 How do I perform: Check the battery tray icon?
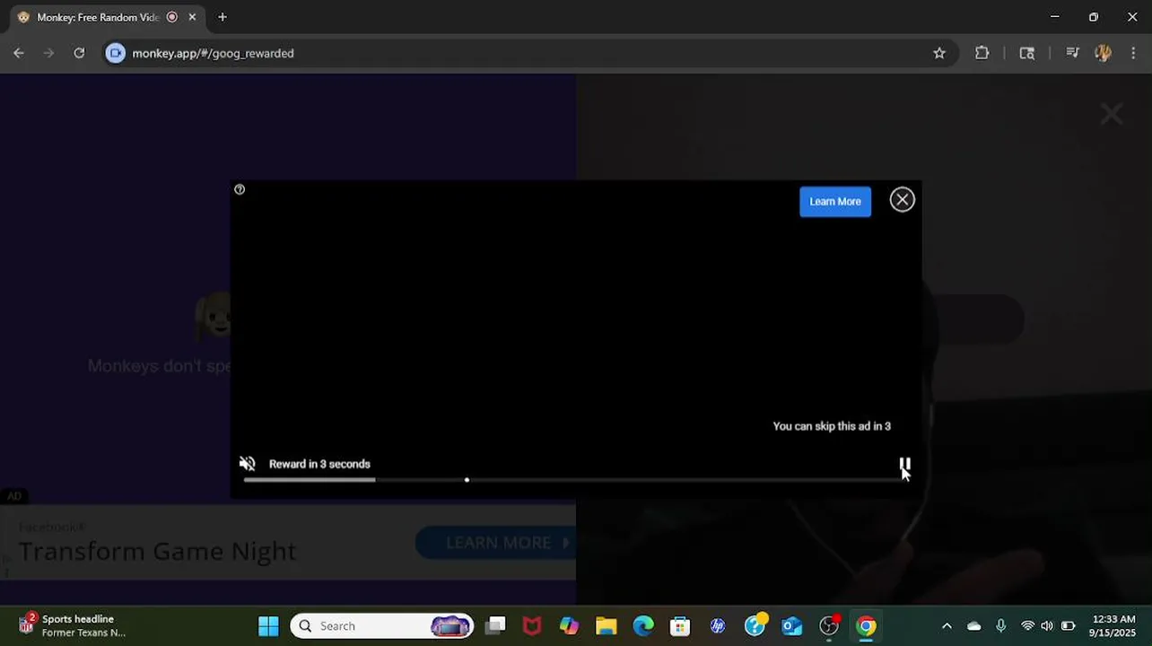(1068, 626)
